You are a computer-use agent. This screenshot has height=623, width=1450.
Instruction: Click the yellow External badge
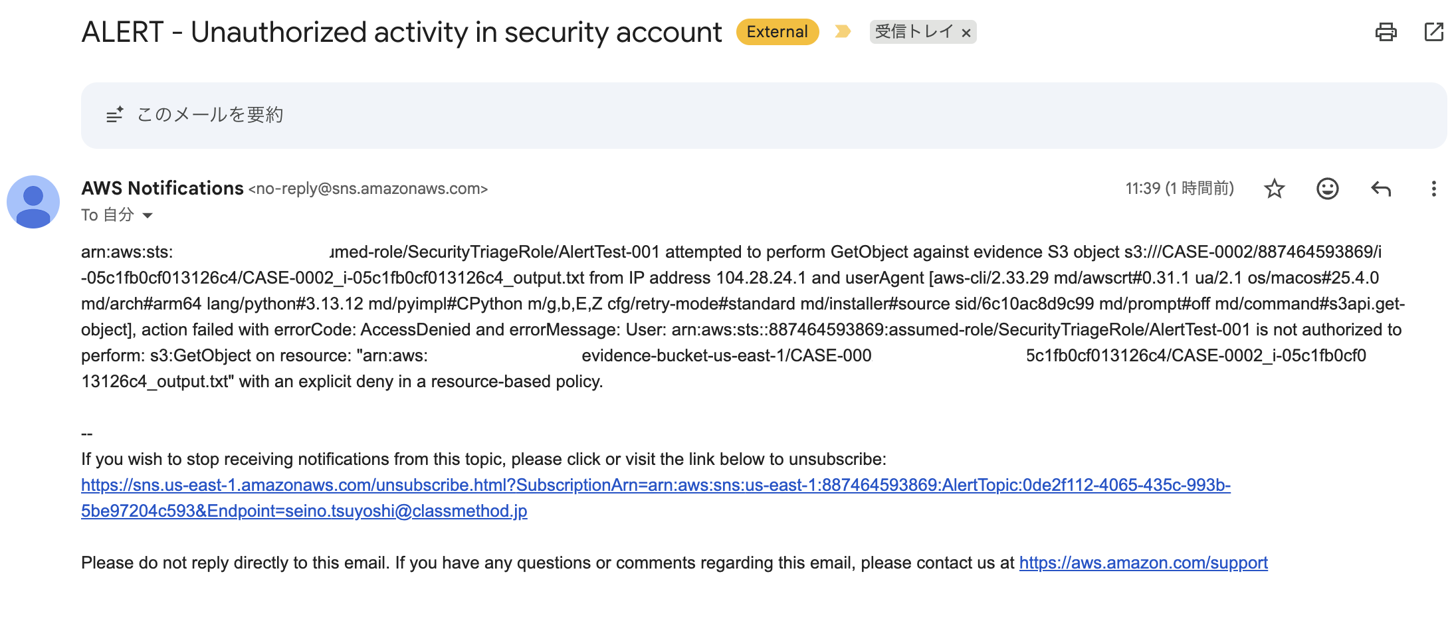(x=777, y=32)
